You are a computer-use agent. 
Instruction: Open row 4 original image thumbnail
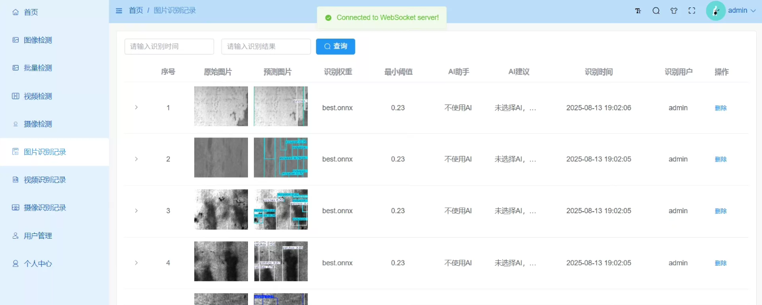221,262
